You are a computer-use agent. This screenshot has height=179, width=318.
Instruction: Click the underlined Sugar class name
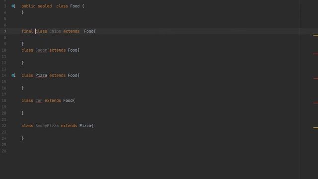click(41, 50)
